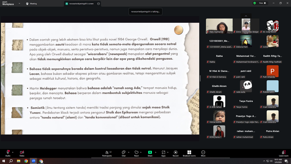Viewport: 291px width, 164px height.
Task: Select m ibfa raihan's silhouette avatar
Action: pyautogui.click(x=219, y=101)
